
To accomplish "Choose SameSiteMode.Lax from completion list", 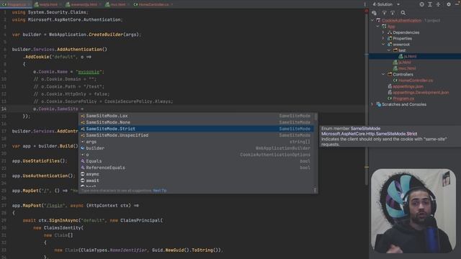I will tap(196, 116).
